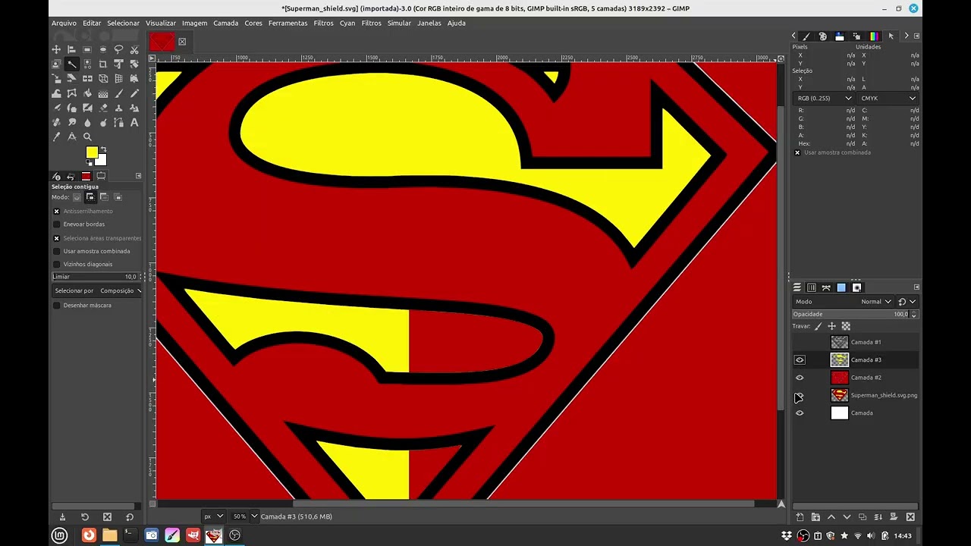The width and height of the screenshot is (971, 546).
Task: Select the Crop tool
Action: pos(103,64)
